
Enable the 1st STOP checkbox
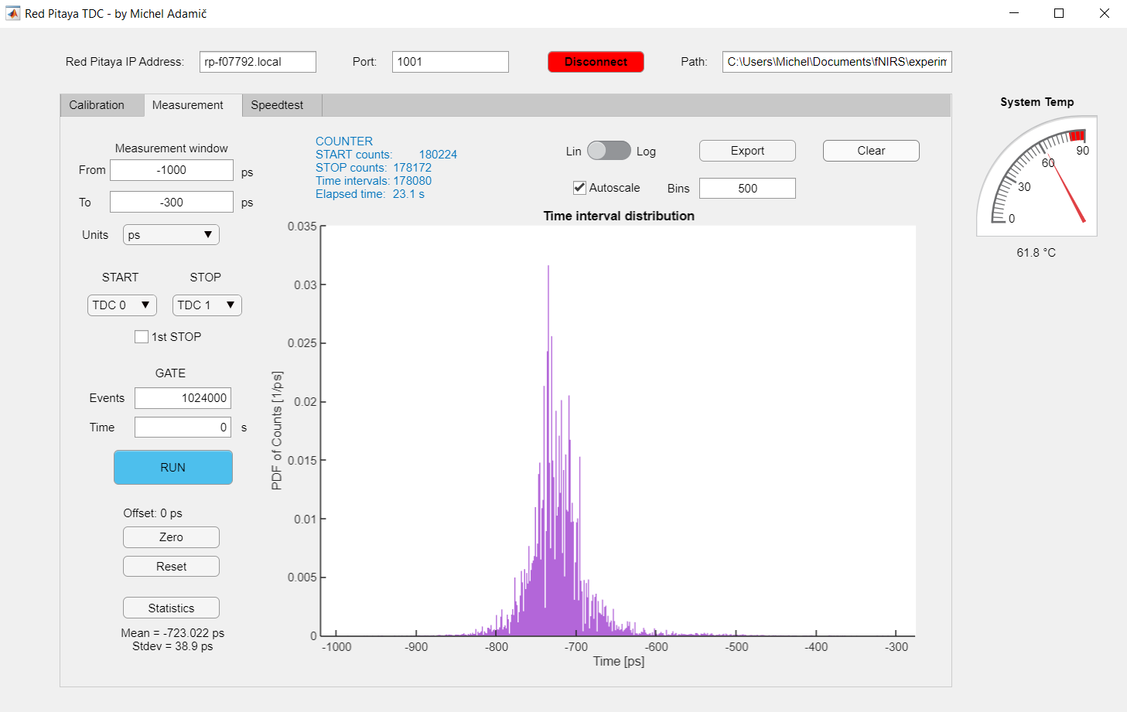[x=142, y=337]
